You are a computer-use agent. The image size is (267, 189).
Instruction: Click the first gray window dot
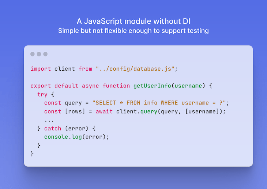pyautogui.click(x=32, y=54)
